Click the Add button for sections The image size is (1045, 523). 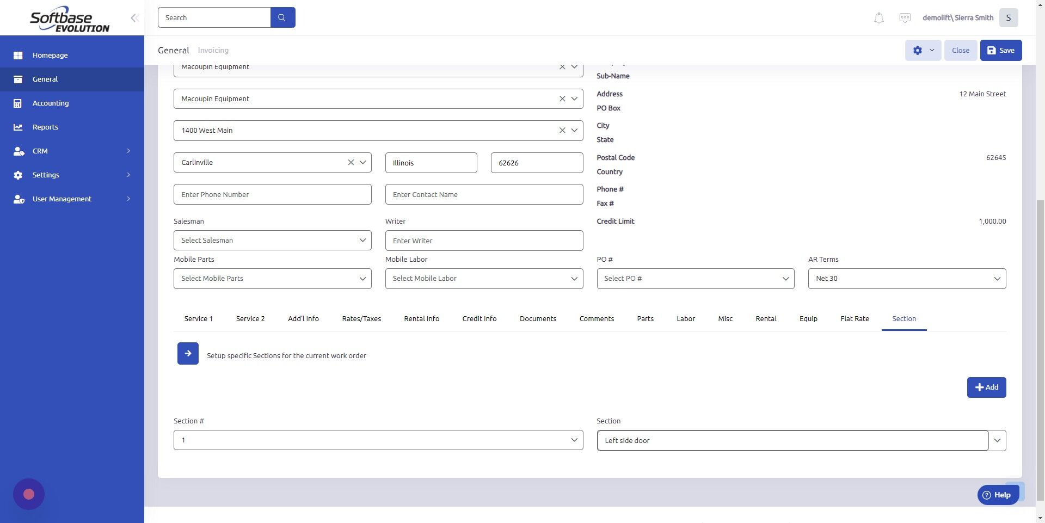click(986, 387)
